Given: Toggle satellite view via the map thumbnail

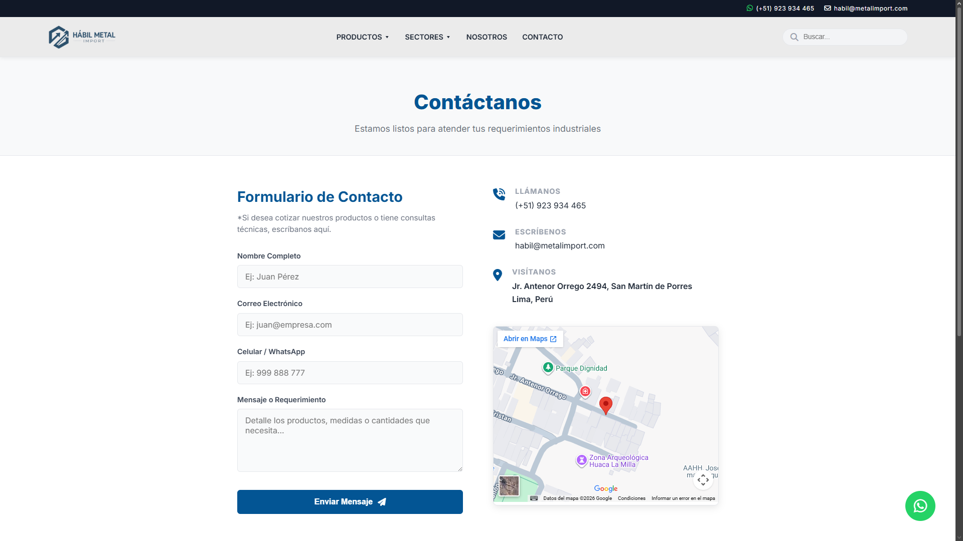Looking at the screenshot, I should 509,486.
